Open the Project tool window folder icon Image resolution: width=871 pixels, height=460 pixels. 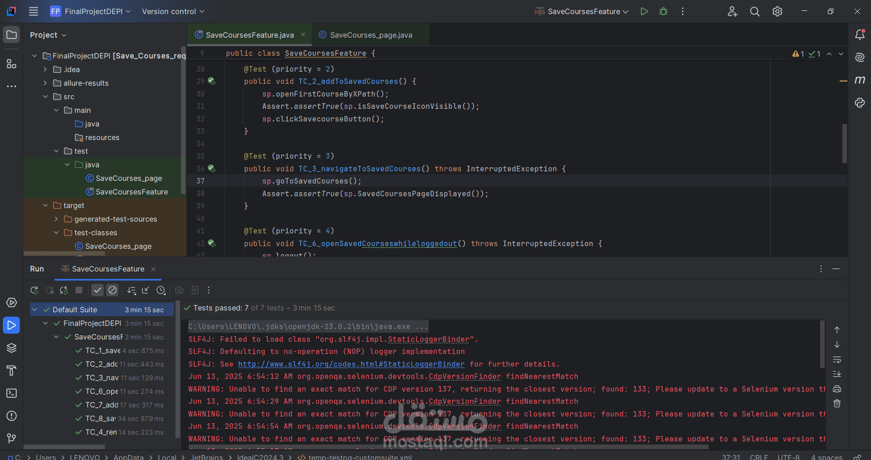coord(12,35)
